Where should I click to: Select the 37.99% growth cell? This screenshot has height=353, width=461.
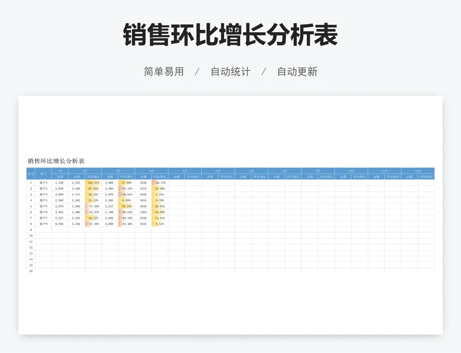click(127, 183)
